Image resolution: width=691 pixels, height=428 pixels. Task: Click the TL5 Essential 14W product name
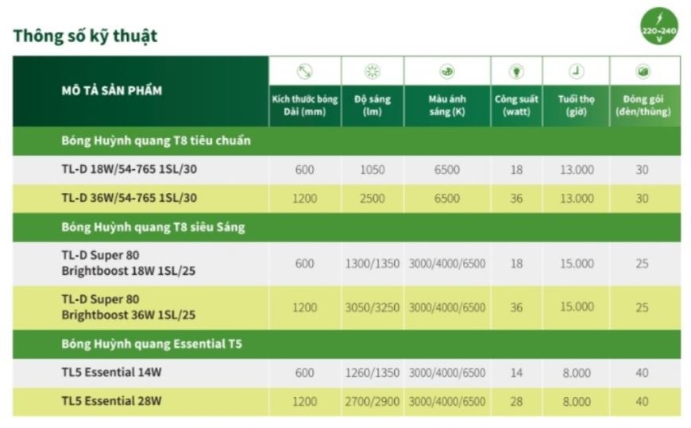tap(111, 372)
